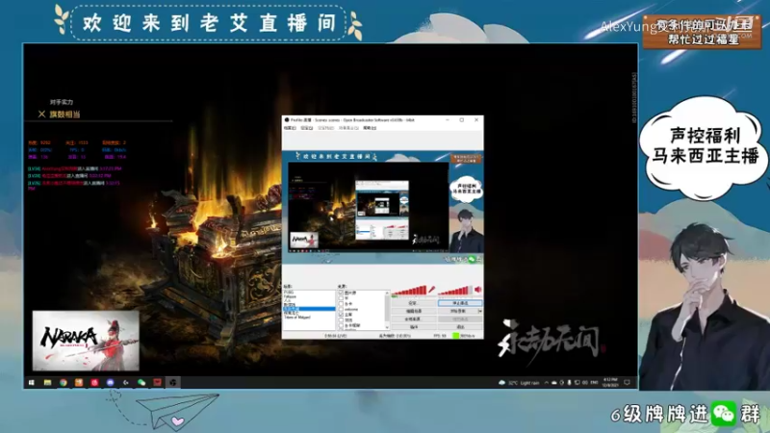Adjust the microphone volume meter

click(x=408, y=291)
